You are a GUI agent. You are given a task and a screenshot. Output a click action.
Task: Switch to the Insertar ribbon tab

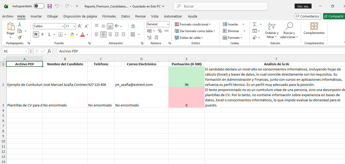(x=36, y=16)
